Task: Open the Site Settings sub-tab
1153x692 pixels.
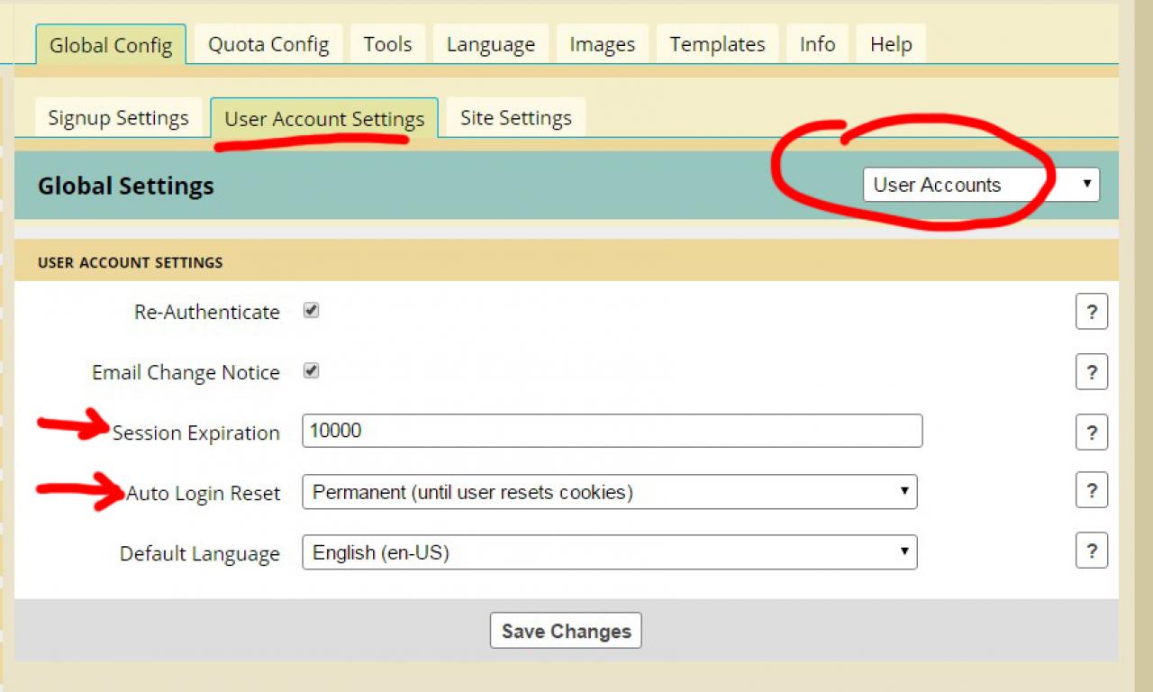Action: click(515, 118)
